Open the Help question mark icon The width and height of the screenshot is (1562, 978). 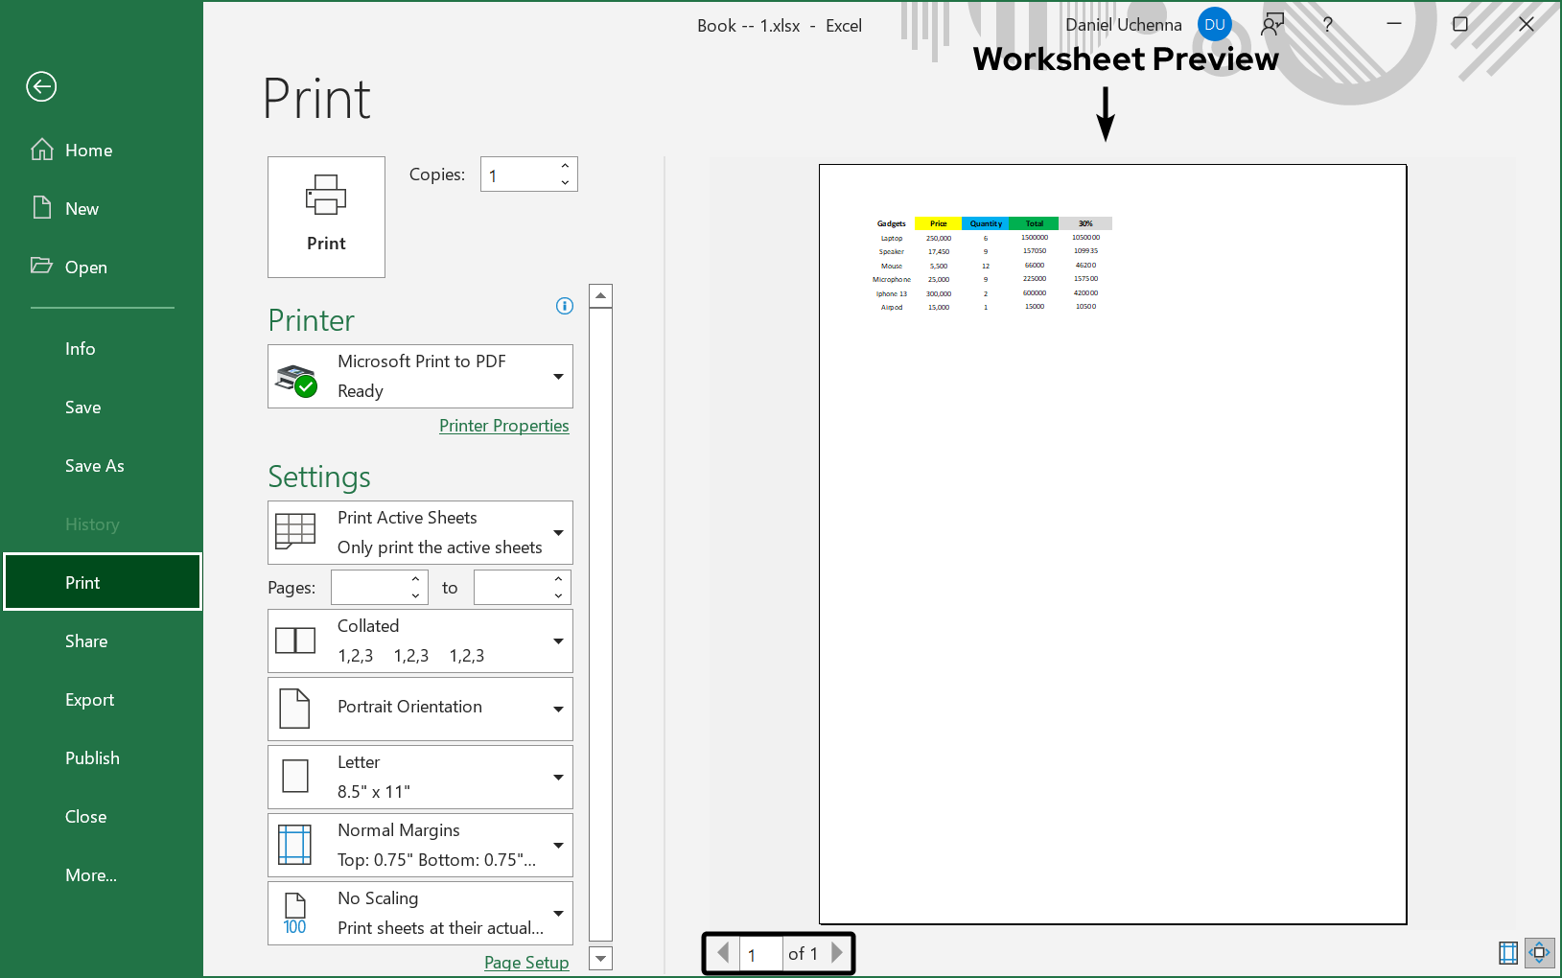pos(1327,25)
